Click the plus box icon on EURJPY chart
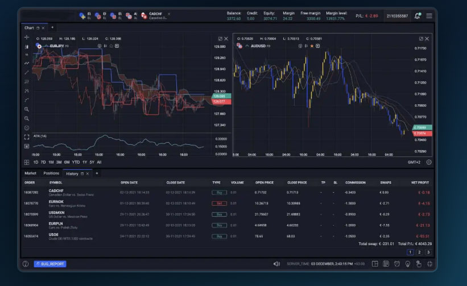The width and height of the screenshot is (467, 286). pos(117,46)
